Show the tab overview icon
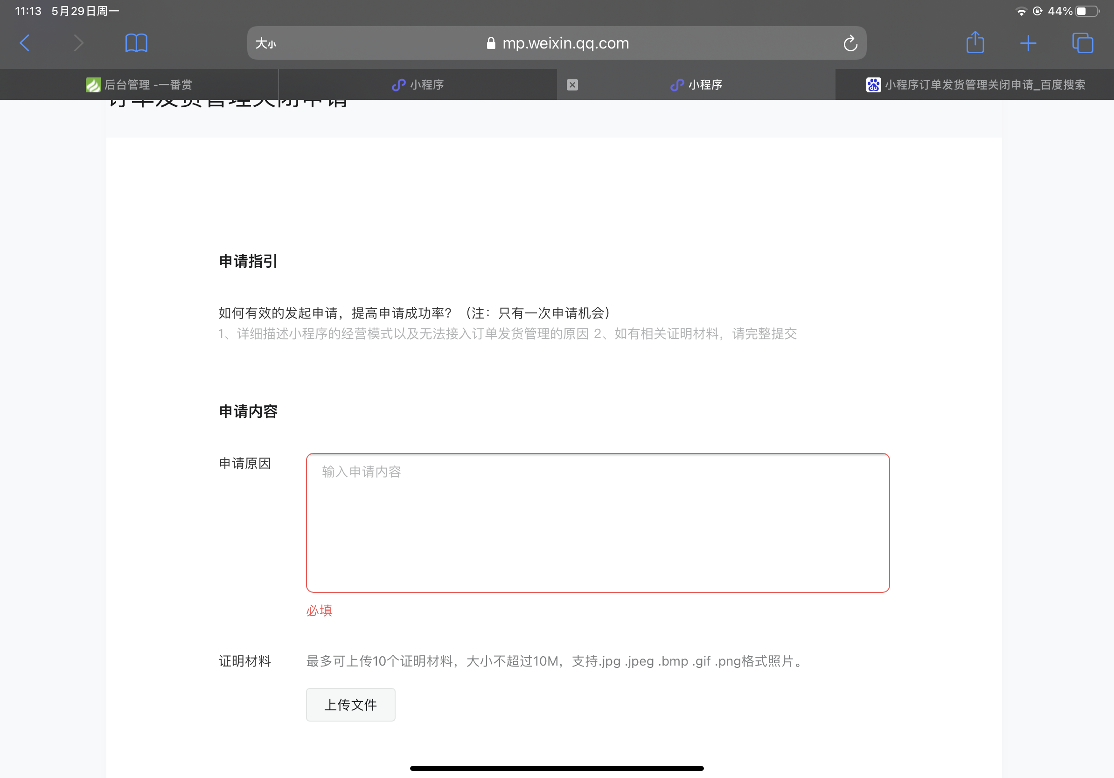The width and height of the screenshot is (1114, 778). point(1082,43)
